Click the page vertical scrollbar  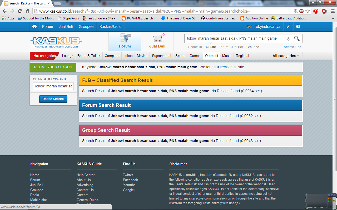(335, 99)
